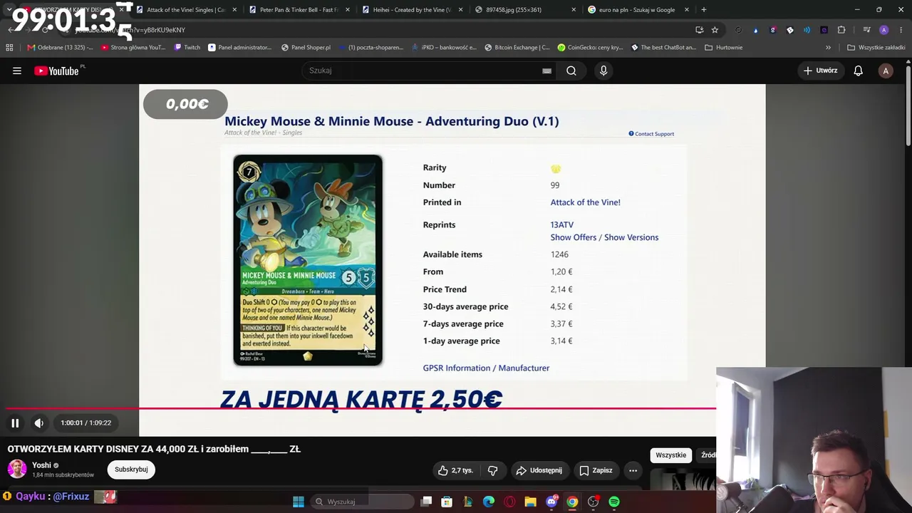Open the YouTube guide hamburger menu
This screenshot has width=912, height=513.
pos(17,71)
